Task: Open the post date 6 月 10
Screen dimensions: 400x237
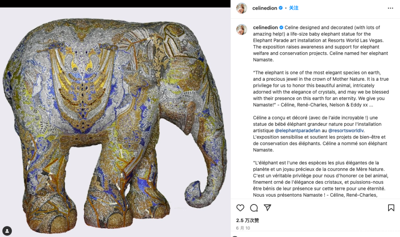Action: click(x=243, y=228)
